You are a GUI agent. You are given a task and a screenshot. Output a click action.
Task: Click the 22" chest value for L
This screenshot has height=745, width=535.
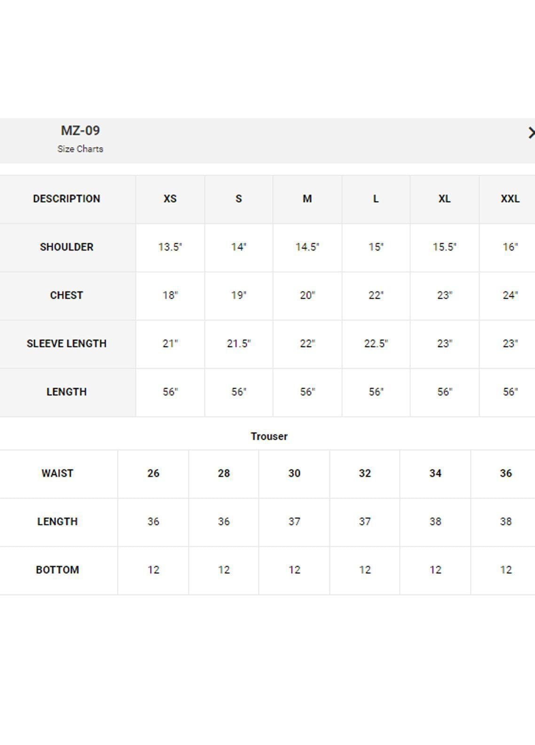coord(376,296)
